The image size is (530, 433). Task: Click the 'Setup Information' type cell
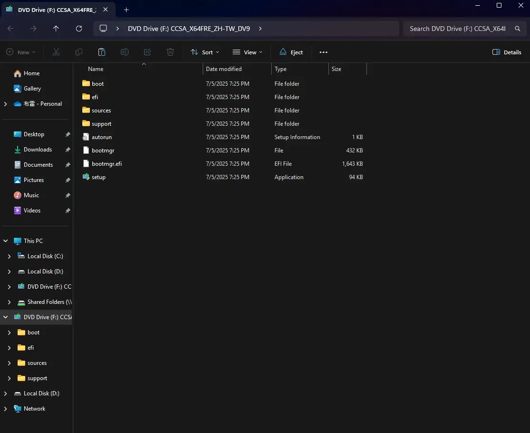click(x=297, y=137)
